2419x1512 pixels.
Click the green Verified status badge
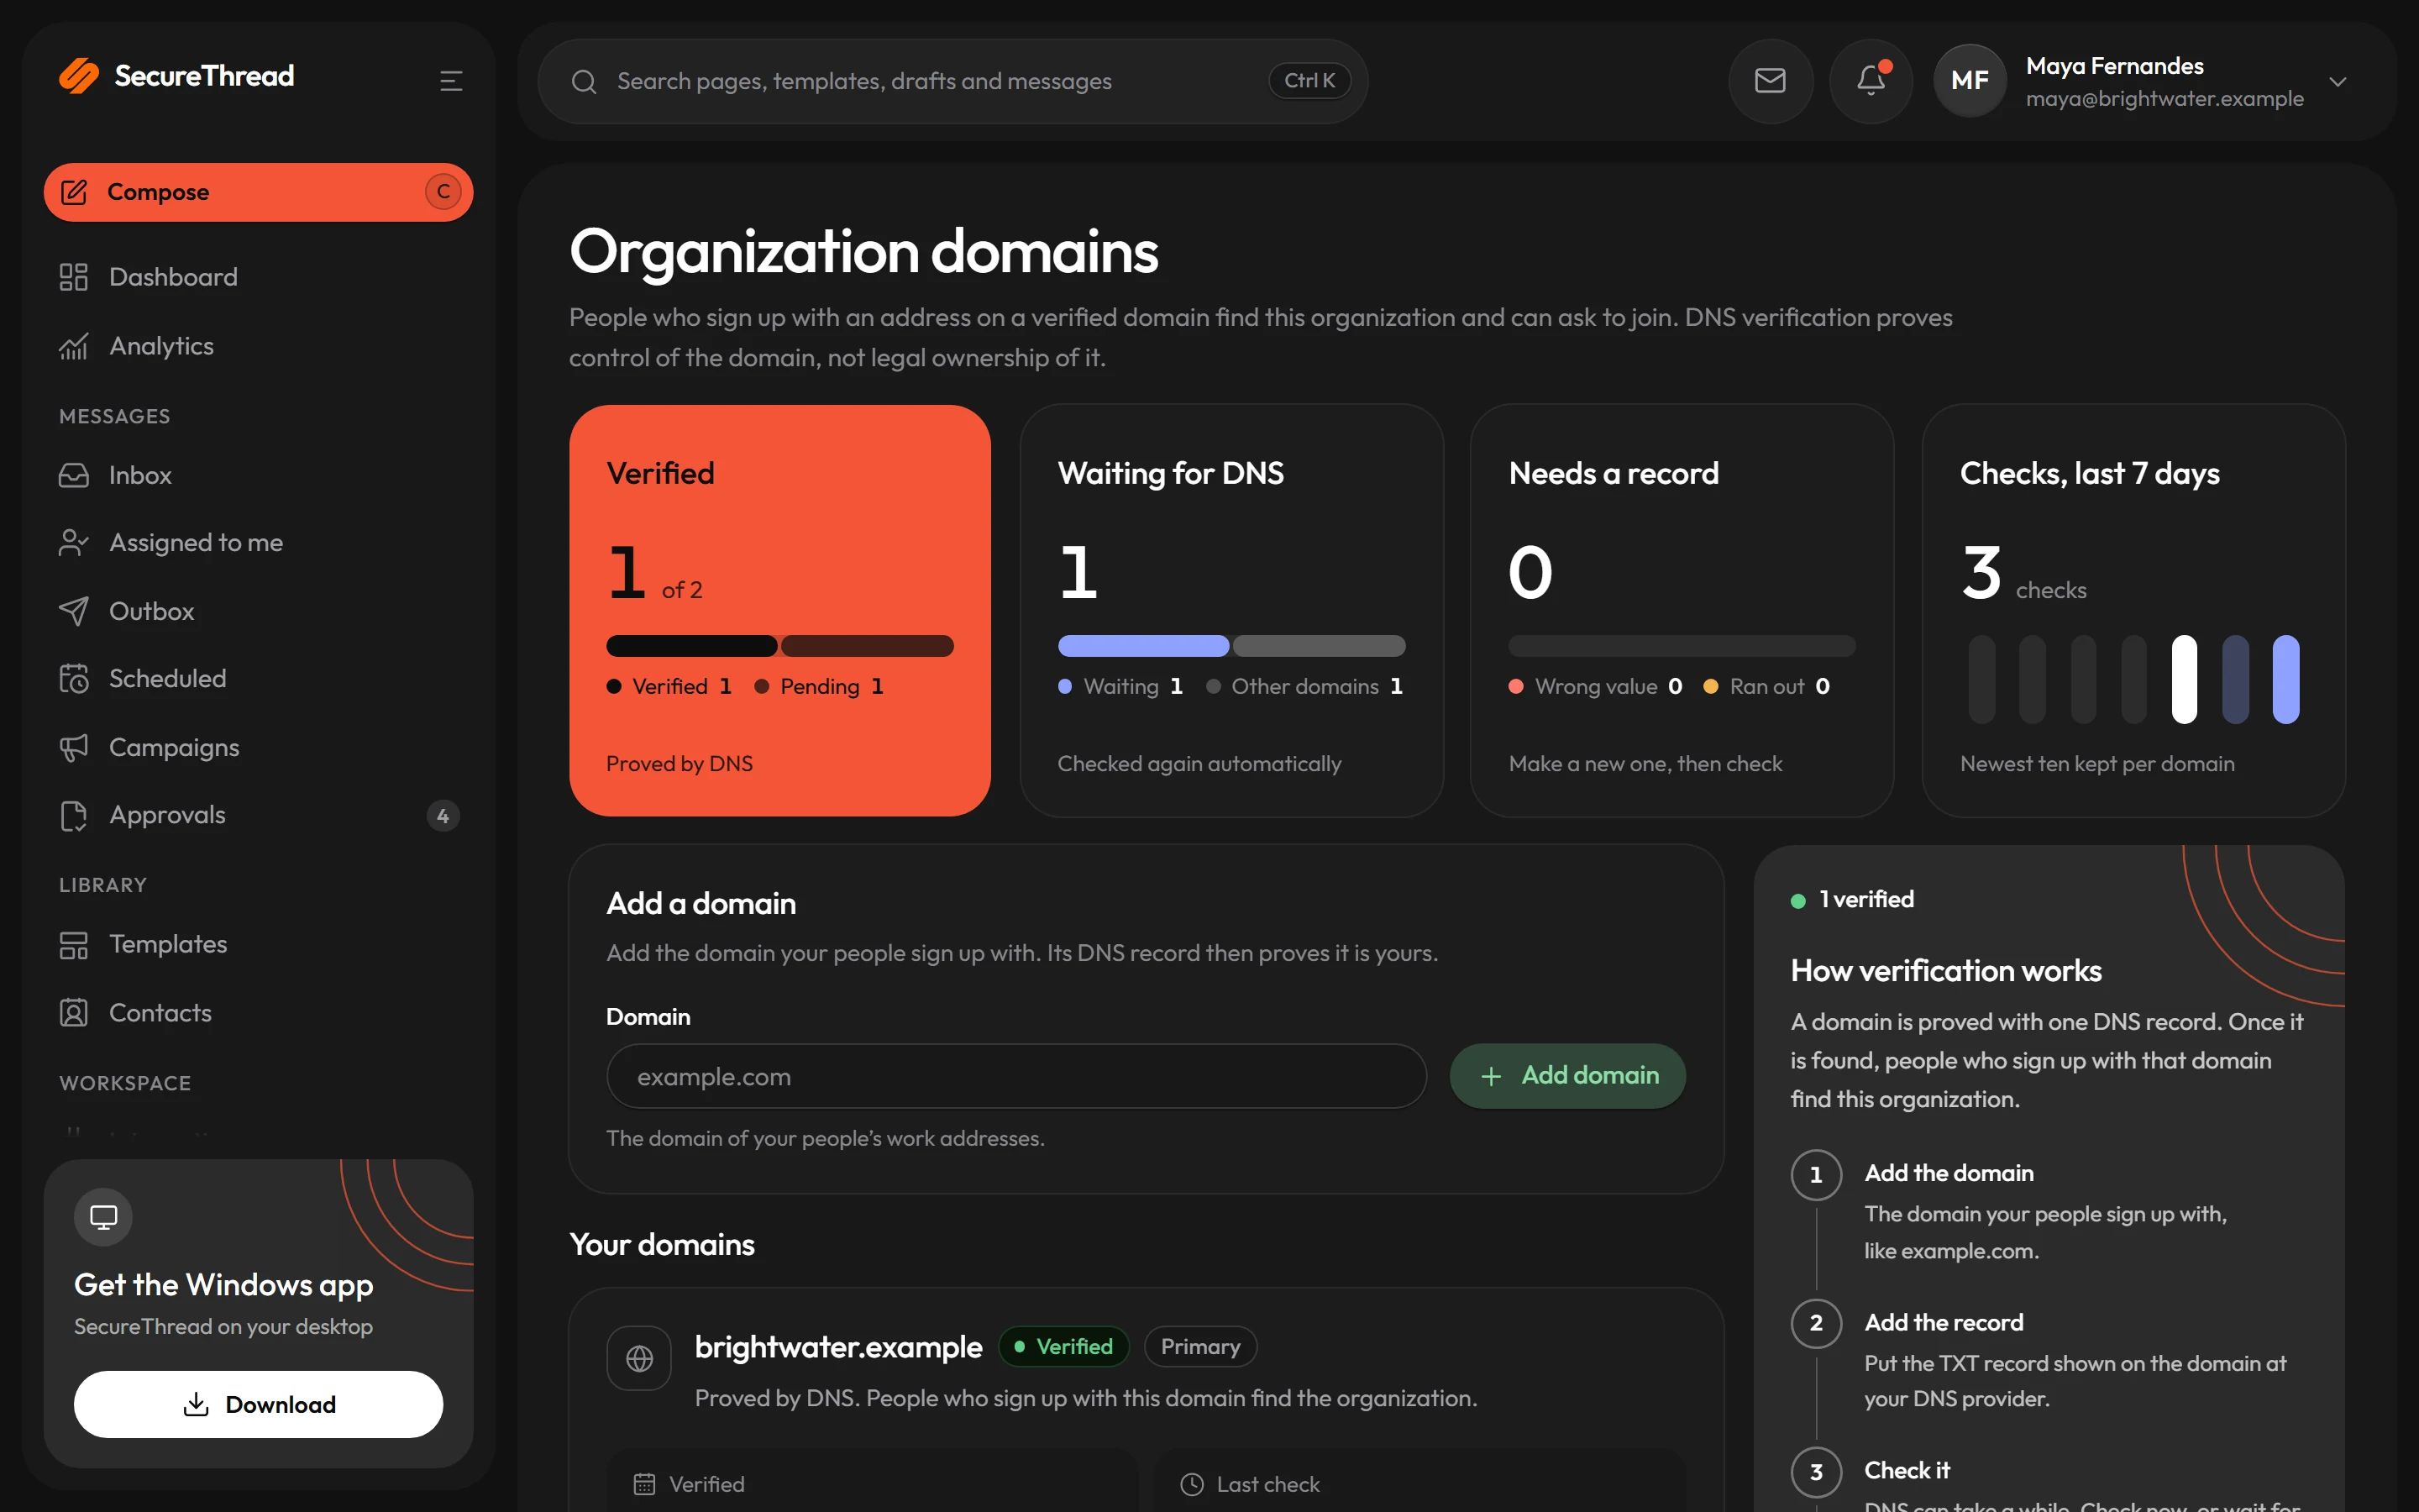click(x=1063, y=1346)
